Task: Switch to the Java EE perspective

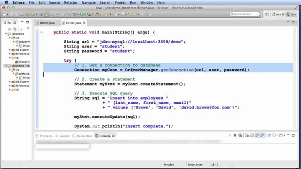Action: 278,14
